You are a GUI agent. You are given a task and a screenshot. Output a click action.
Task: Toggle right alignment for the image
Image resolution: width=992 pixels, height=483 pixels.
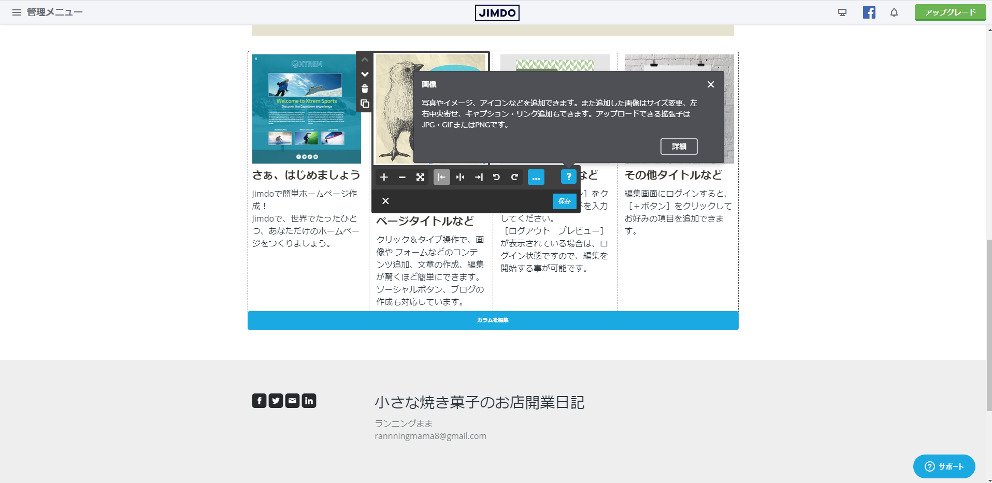coord(479,177)
